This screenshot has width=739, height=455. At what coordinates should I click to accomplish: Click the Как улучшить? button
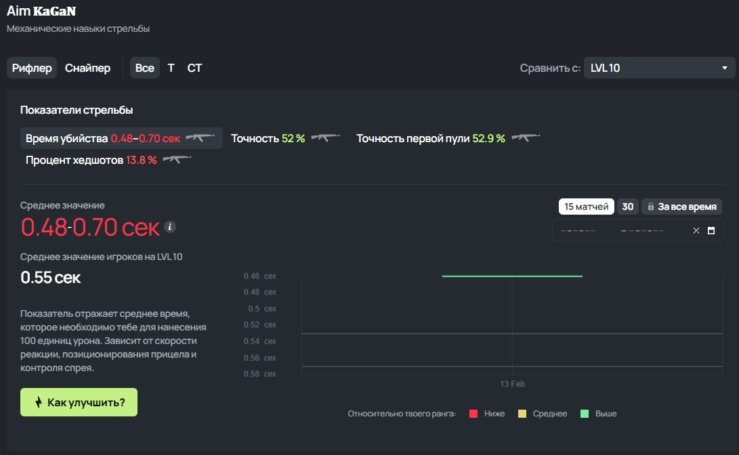pyautogui.click(x=79, y=402)
